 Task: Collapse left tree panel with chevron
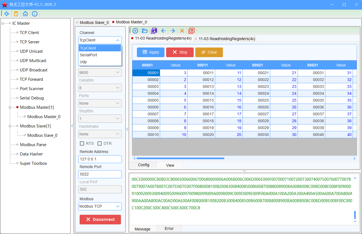tap(72, 126)
